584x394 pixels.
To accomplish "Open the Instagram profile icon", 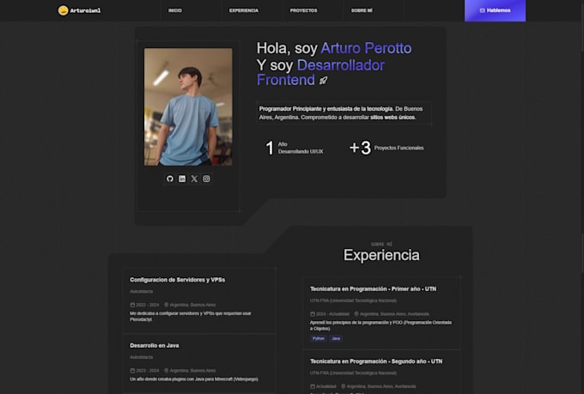I will (206, 179).
